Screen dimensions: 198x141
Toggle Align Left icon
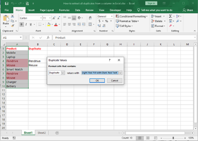pos(65,24)
